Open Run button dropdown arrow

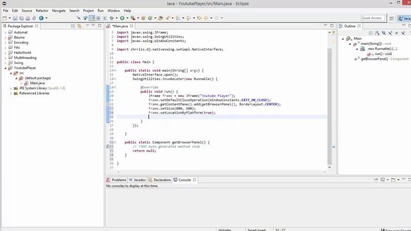pyautogui.click(x=127, y=18)
